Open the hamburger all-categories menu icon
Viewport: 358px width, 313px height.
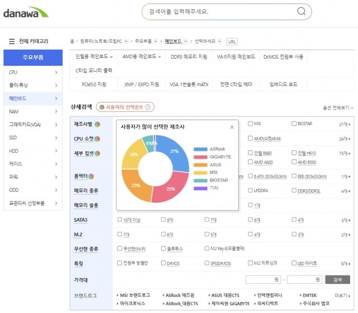[11, 41]
